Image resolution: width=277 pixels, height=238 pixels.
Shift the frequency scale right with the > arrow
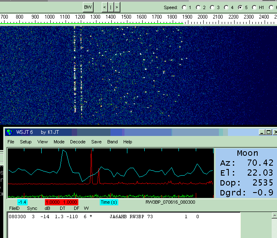pos(117,7)
